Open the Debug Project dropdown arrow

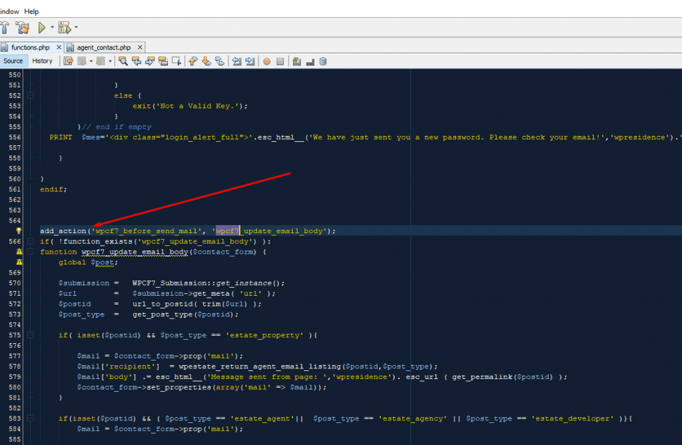pos(76,27)
